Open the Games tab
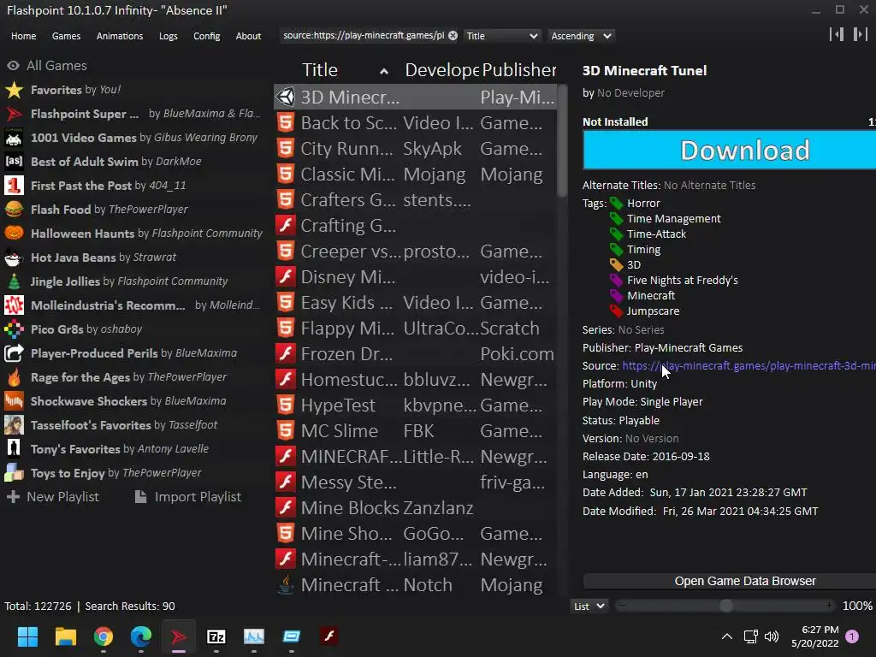 point(66,36)
